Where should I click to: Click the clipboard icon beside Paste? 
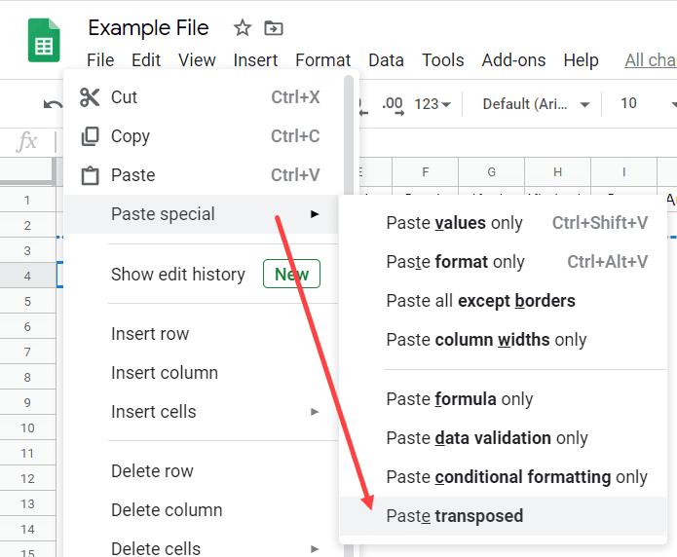coord(90,175)
